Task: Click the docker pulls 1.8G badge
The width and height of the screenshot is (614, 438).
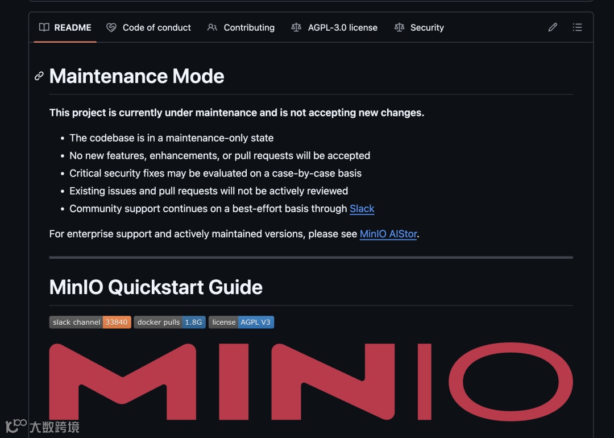Action: point(169,322)
